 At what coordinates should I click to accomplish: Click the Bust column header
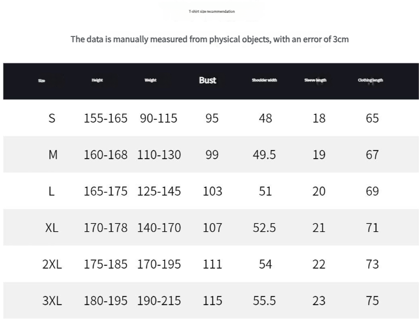[x=207, y=80]
